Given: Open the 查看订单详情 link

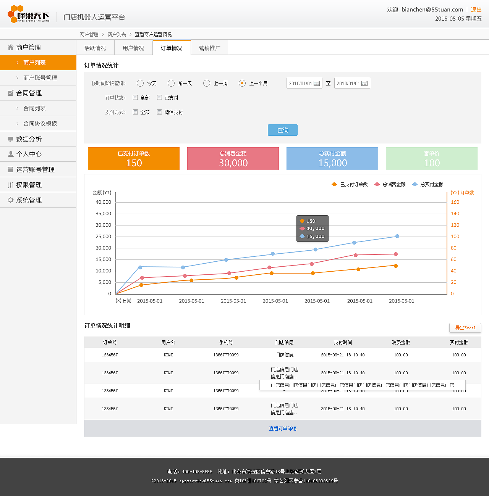Looking at the screenshot, I should pyautogui.click(x=283, y=428).
